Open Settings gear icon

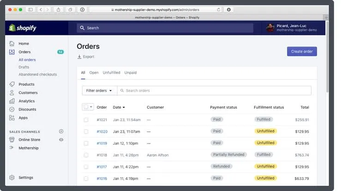coord(12,178)
